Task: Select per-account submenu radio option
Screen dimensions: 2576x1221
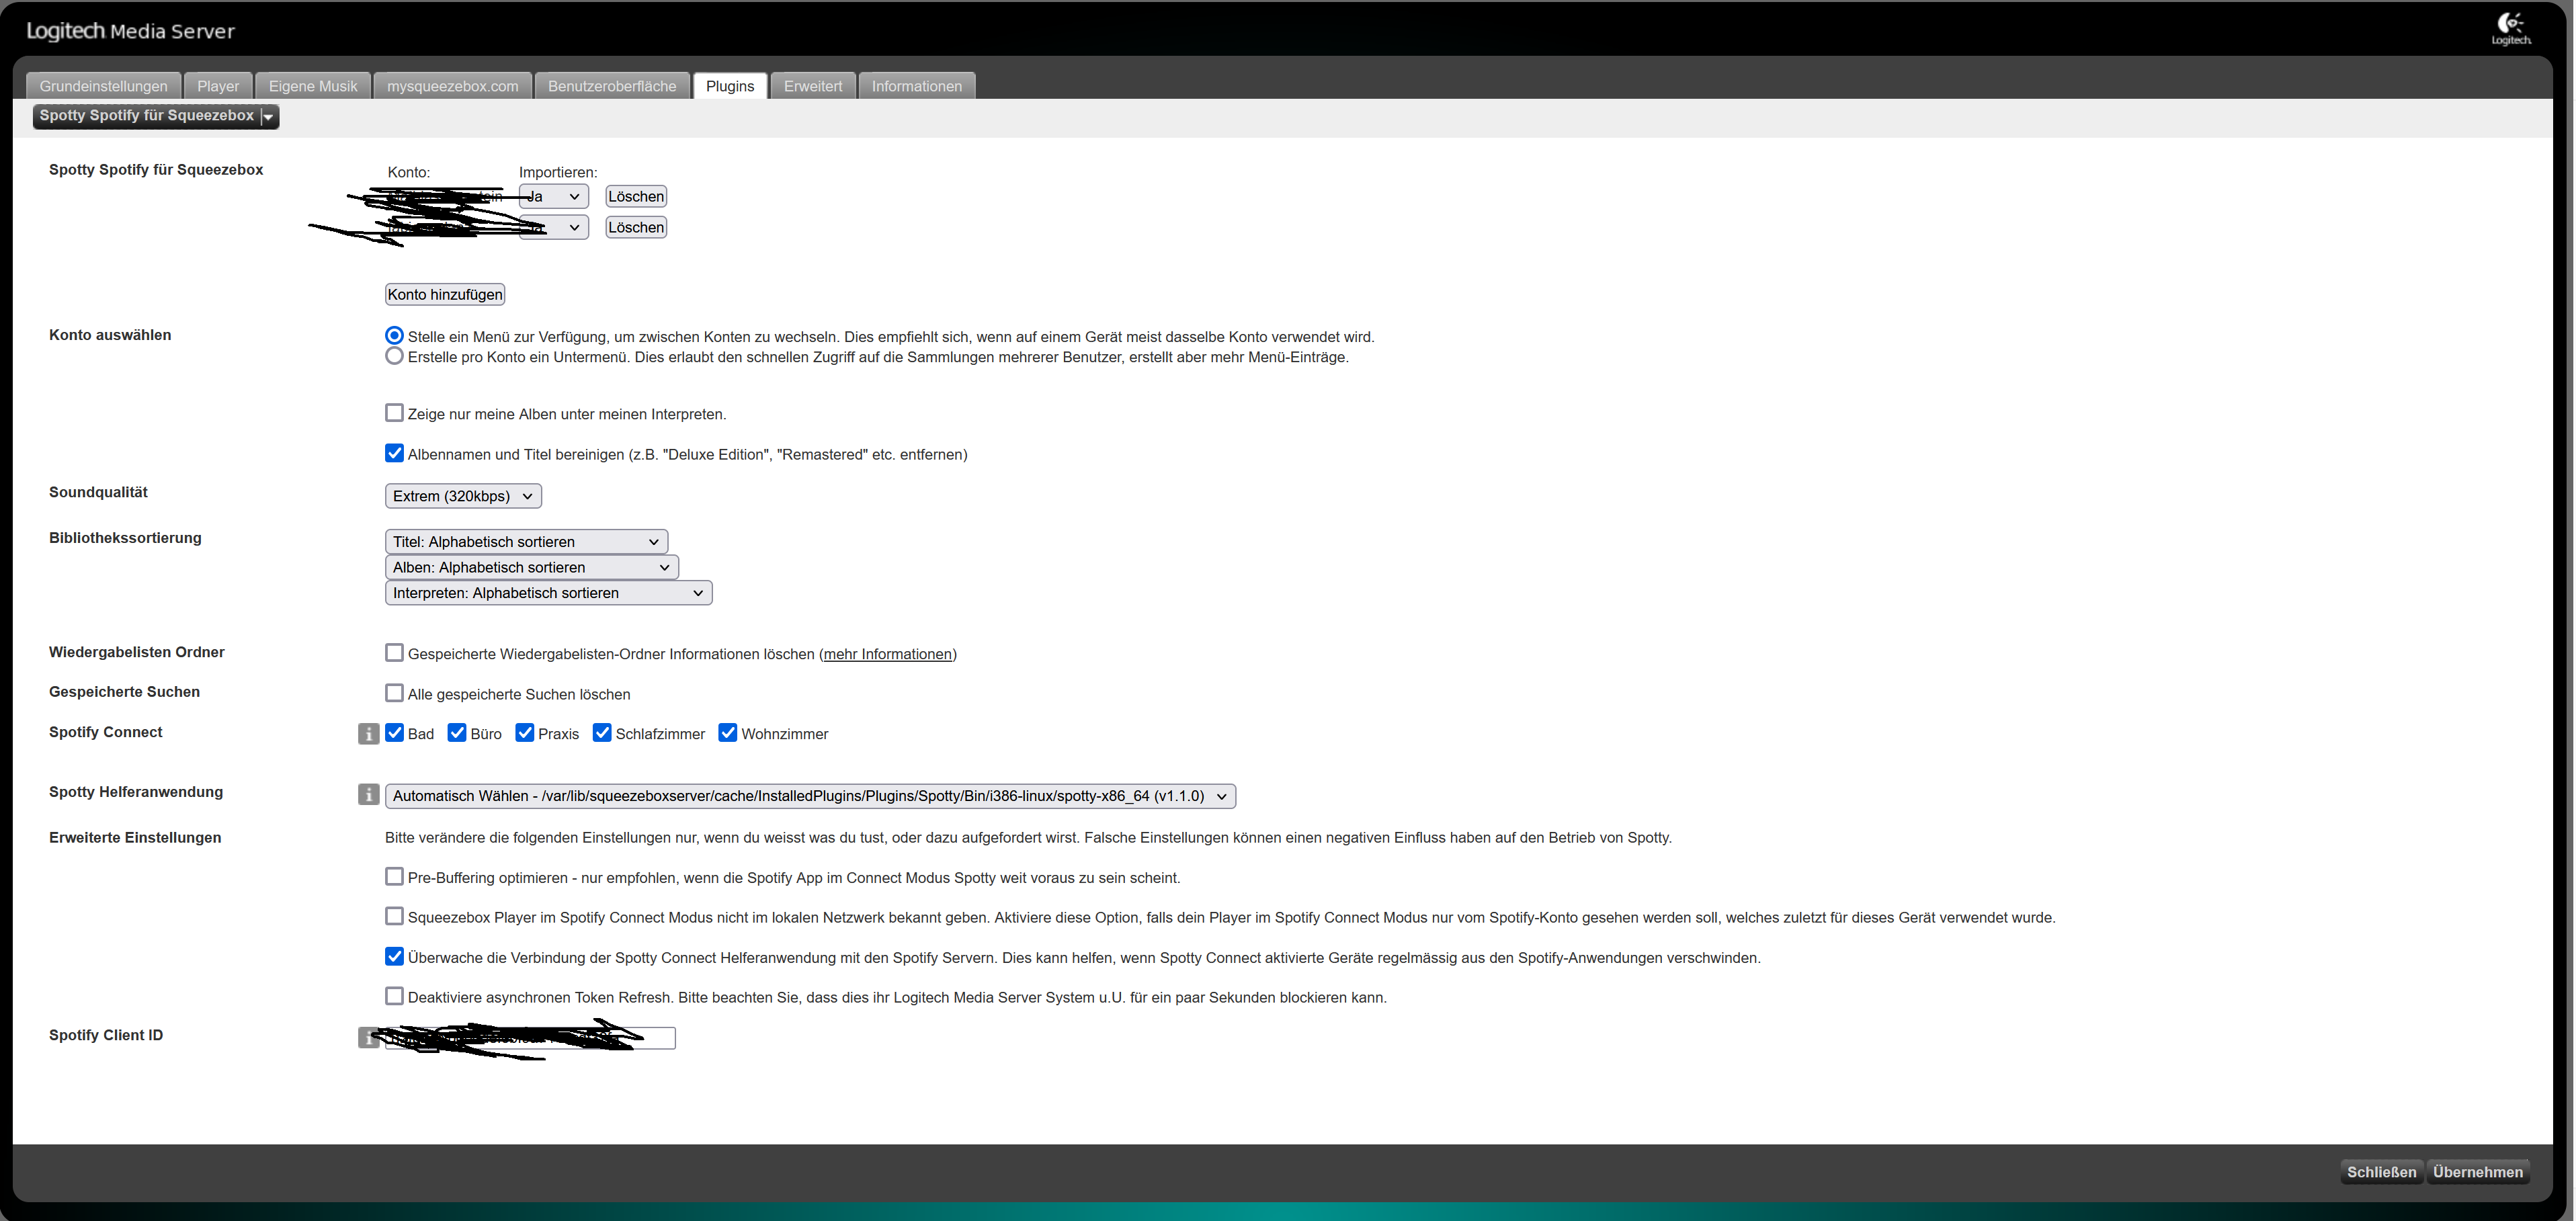Action: tap(394, 357)
